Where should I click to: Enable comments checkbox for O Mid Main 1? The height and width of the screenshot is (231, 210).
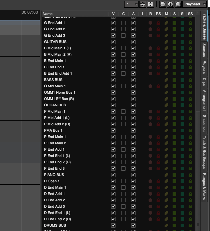(x=123, y=86)
